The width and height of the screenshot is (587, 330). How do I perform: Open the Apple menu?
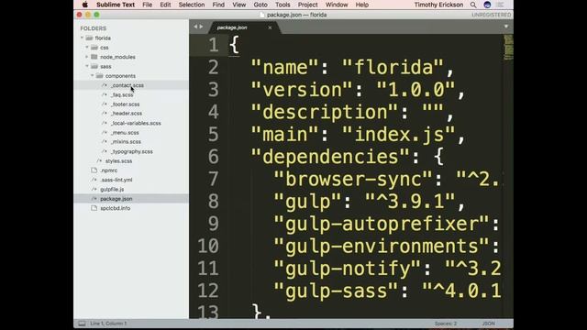pyautogui.click(x=85, y=5)
